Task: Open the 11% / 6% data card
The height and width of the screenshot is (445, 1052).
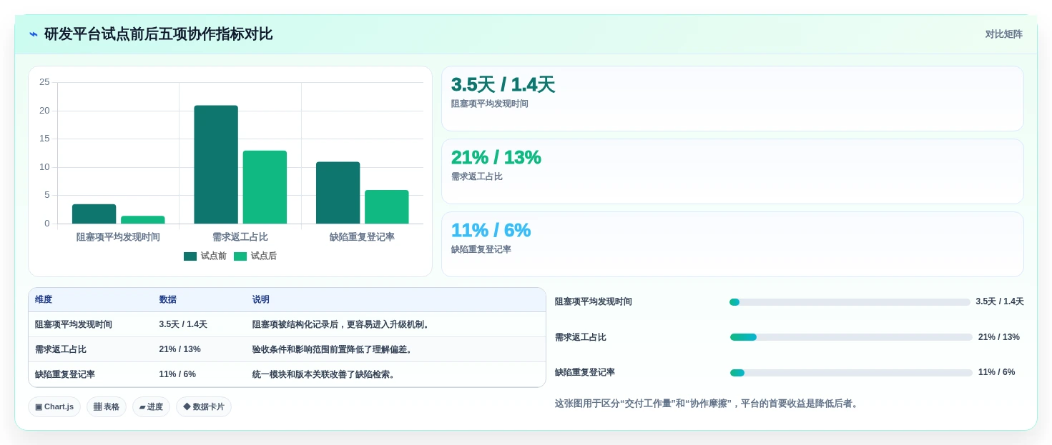Action: [732, 244]
